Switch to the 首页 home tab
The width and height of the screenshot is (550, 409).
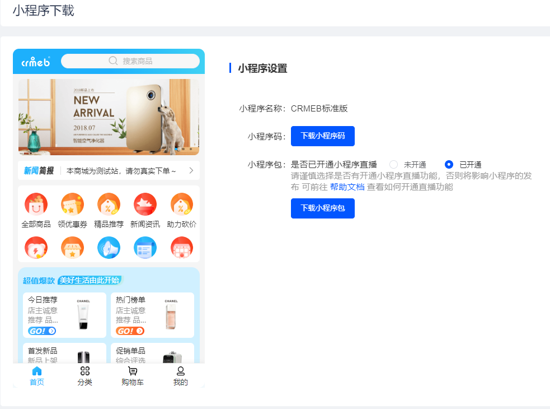pos(37,376)
